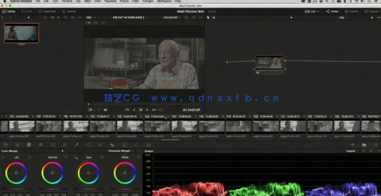
Task: Open the Stereoscopic 3D palette icon
Action: coord(148,145)
